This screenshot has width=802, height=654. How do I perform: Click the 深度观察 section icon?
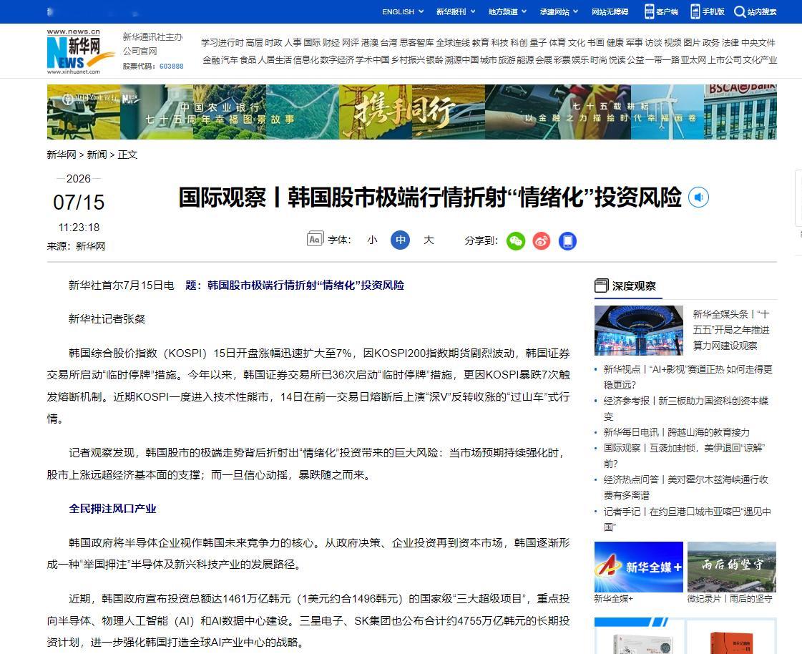(602, 285)
